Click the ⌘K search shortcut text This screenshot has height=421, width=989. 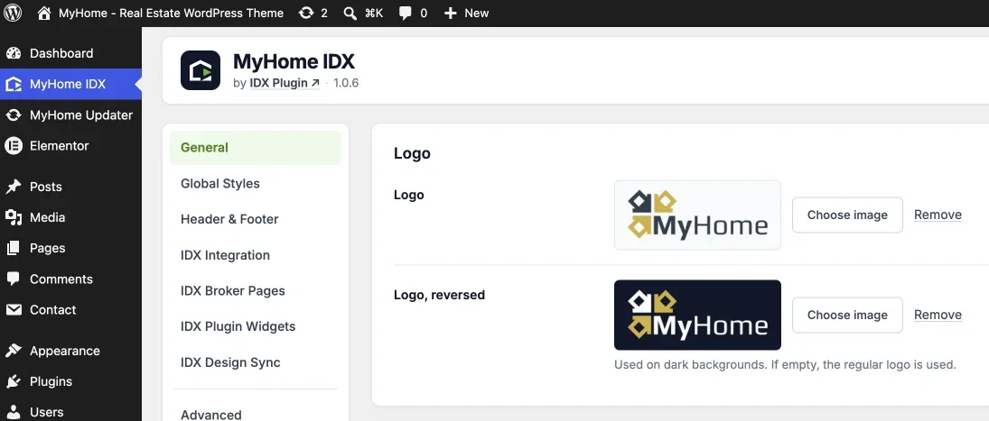[x=374, y=14]
